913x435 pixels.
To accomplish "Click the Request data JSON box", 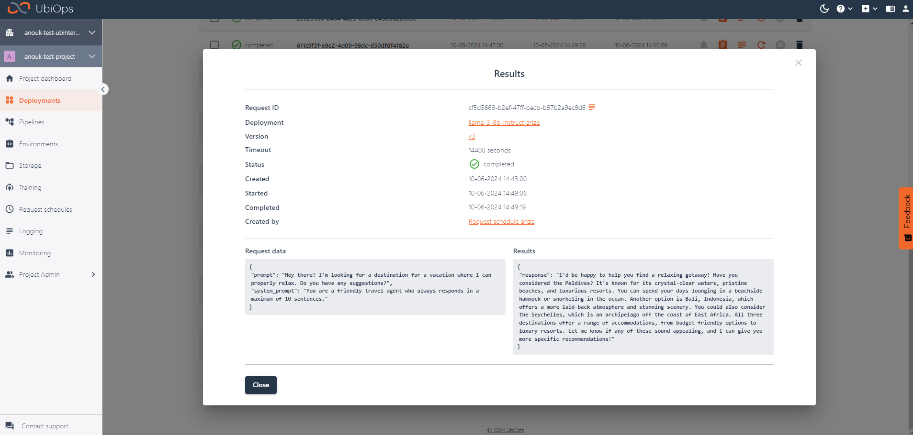I will 375,287.
